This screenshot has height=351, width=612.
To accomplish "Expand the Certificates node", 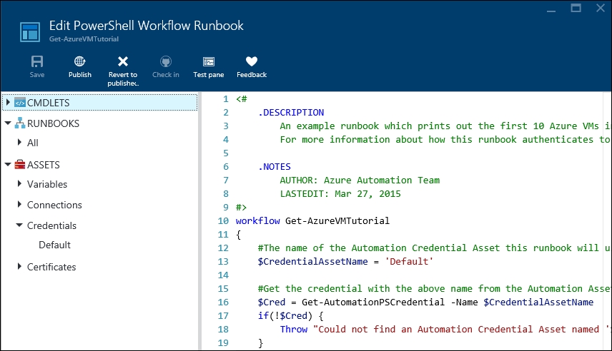I will (19, 266).
